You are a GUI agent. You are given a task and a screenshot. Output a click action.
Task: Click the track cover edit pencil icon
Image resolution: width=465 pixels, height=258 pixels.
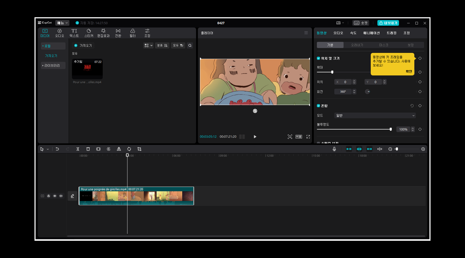point(72,196)
